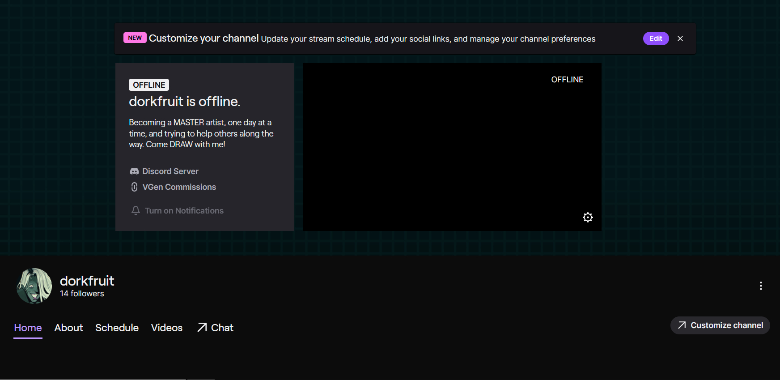Select the Home tab
The image size is (780, 380).
click(x=28, y=328)
